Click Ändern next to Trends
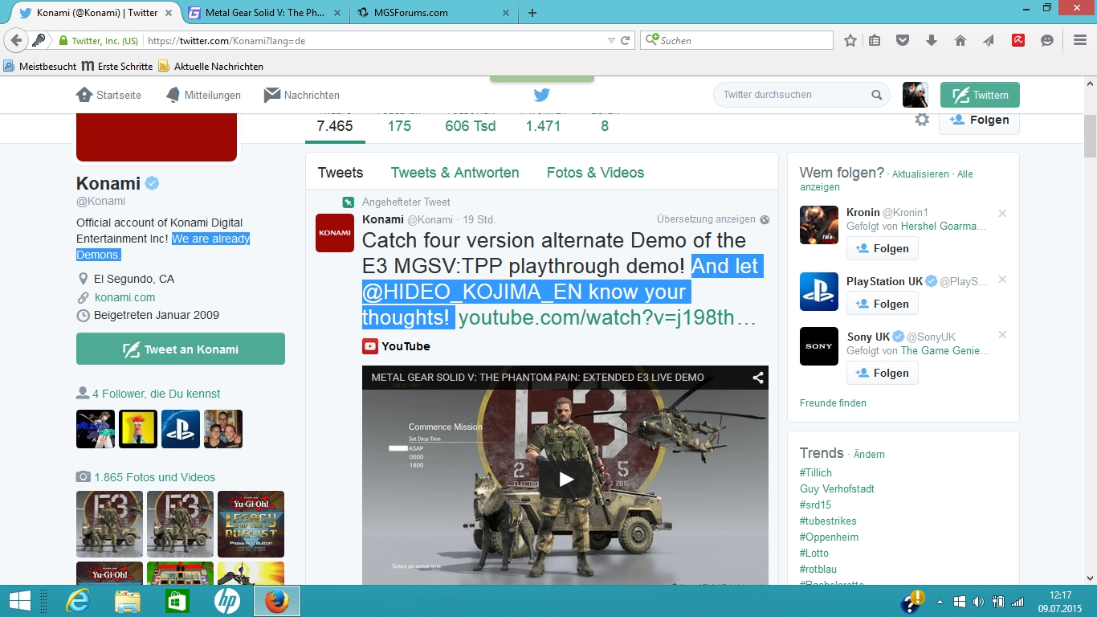Image resolution: width=1097 pixels, height=617 pixels. (869, 455)
